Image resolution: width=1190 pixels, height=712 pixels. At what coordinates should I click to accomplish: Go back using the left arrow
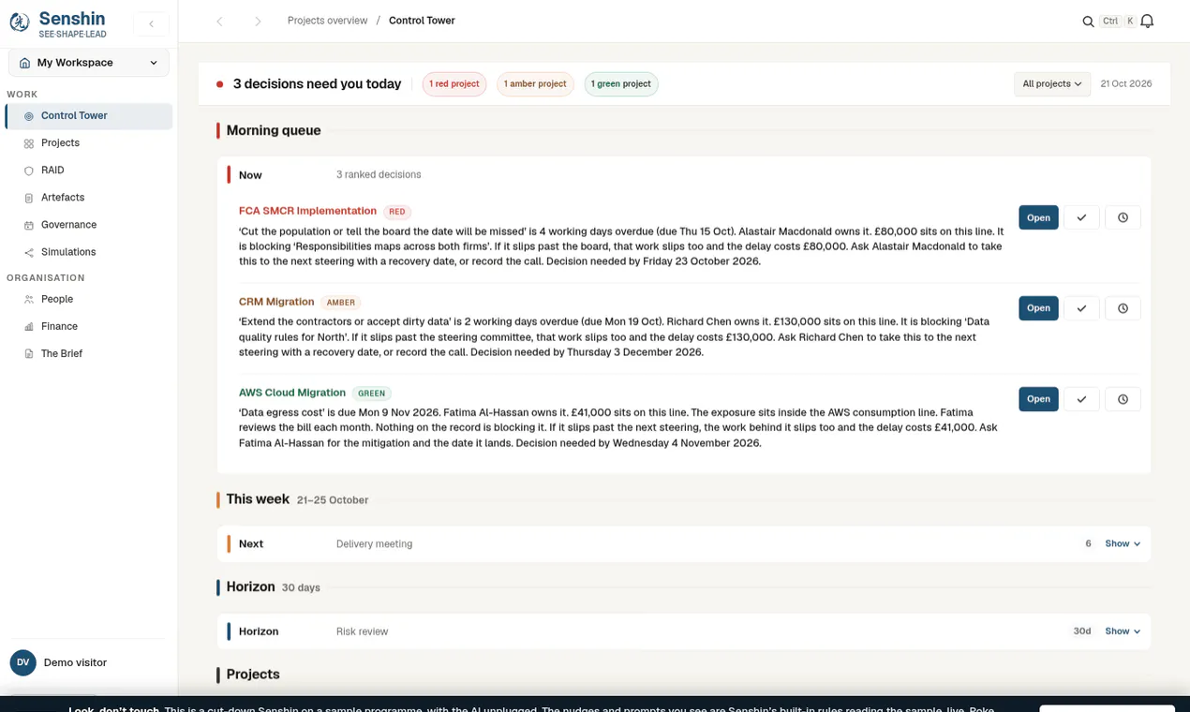pyautogui.click(x=219, y=22)
